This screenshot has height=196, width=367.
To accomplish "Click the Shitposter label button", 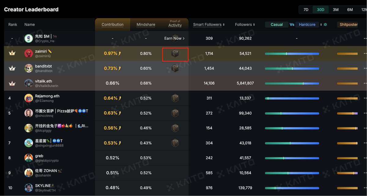I will pos(349,25).
